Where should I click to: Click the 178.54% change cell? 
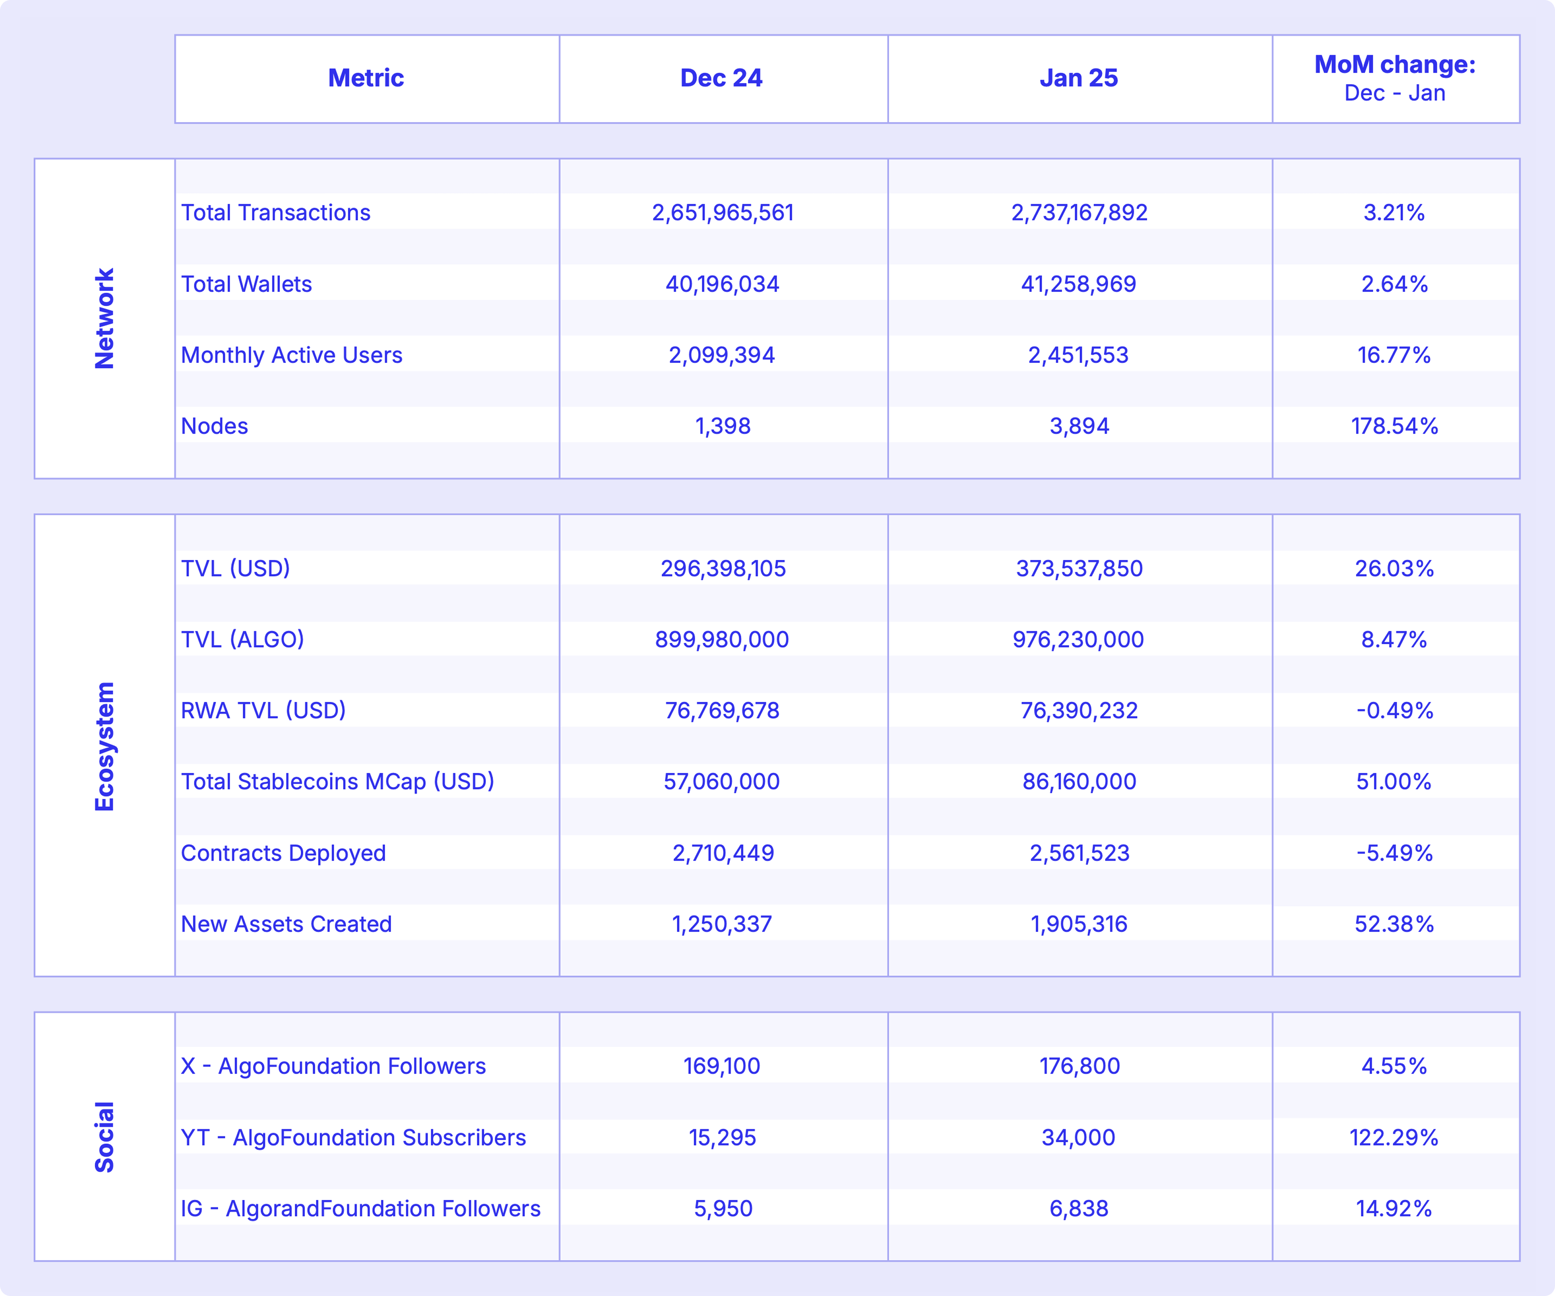tap(1394, 426)
